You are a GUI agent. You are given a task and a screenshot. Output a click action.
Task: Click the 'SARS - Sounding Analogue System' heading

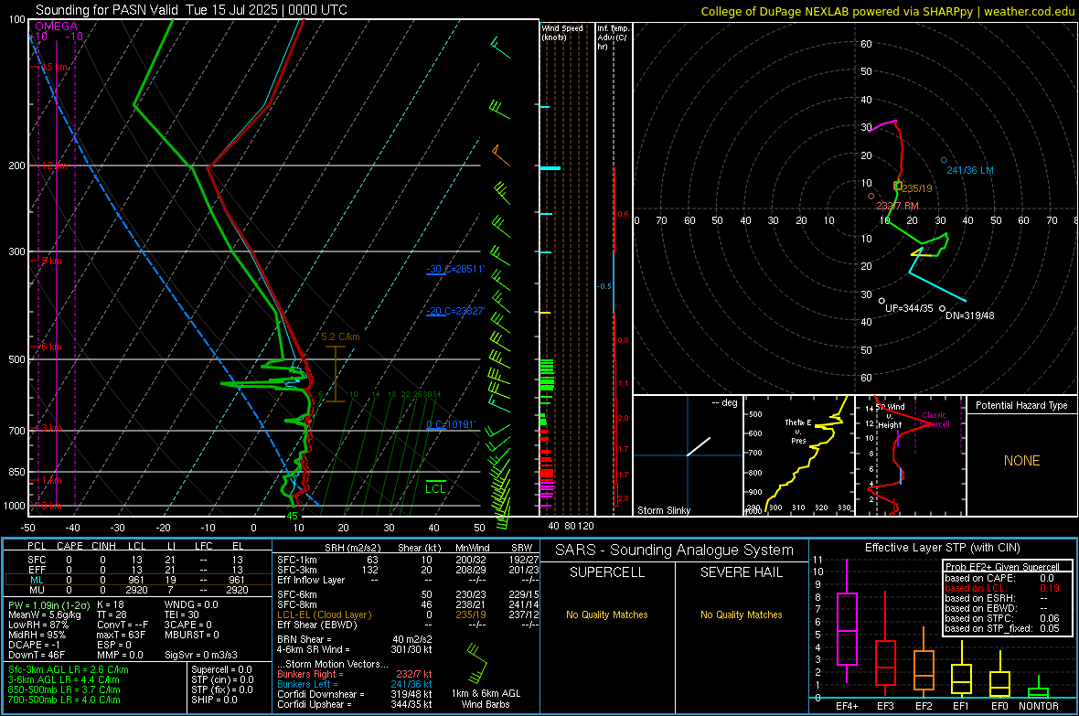[674, 550]
